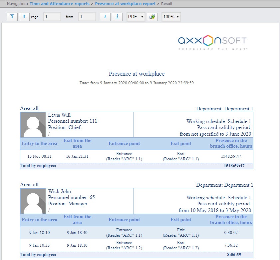280x260 pixels.
Task: Jump to last page of report
Action: (117, 17)
